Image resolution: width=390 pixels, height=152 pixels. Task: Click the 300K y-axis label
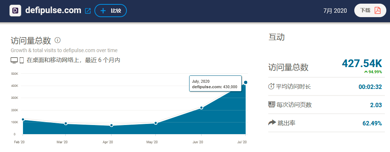(15, 98)
